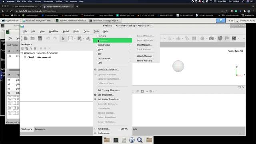Open the terminal icon in bottom dock
This screenshot has height=144, width=256.
point(116,140)
